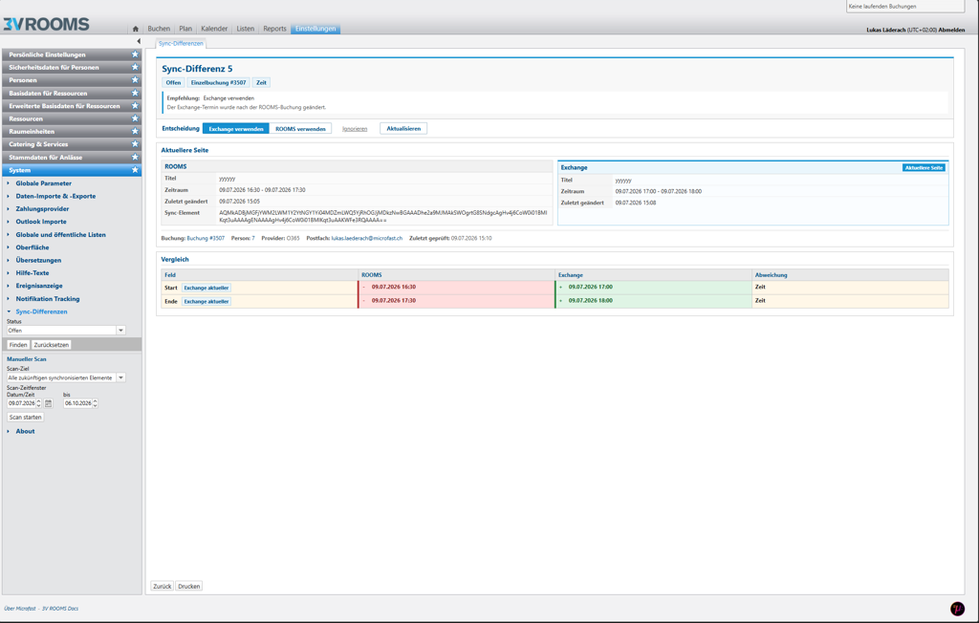This screenshot has height=623, width=979.
Task: Star the Sicherheitsdaten für Personen section
Action: [x=135, y=68]
